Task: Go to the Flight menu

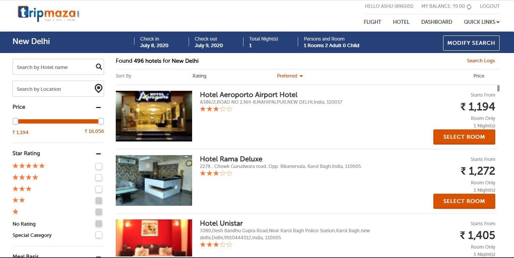Action: [372, 22]
